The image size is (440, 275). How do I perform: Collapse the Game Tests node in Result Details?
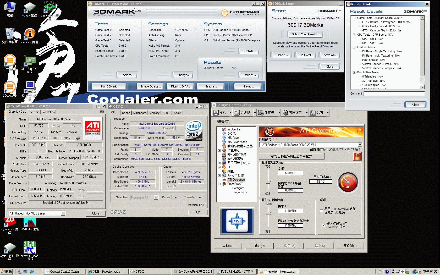coord(354,18)
